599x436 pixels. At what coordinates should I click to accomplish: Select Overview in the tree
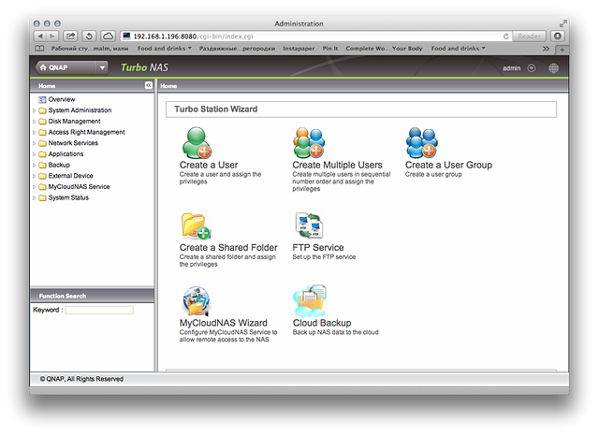pos(62,99)
